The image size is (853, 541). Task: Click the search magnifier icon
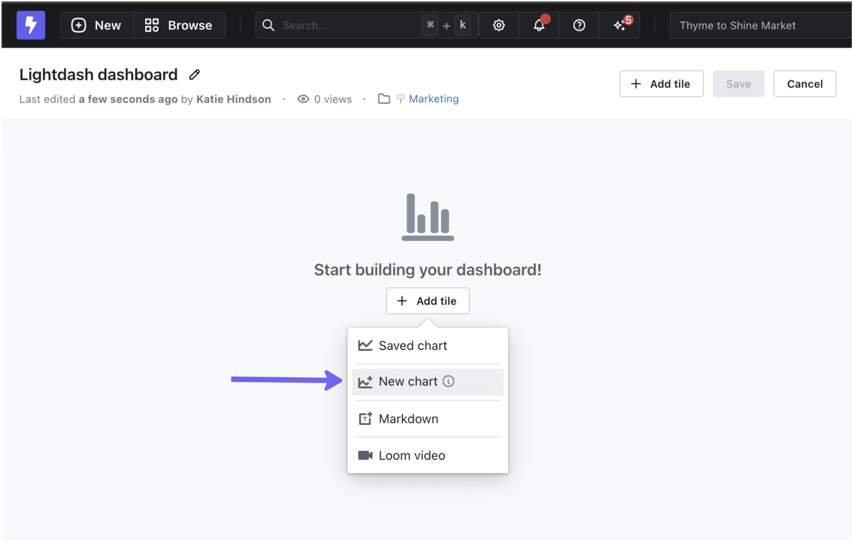tap(268, 25)
